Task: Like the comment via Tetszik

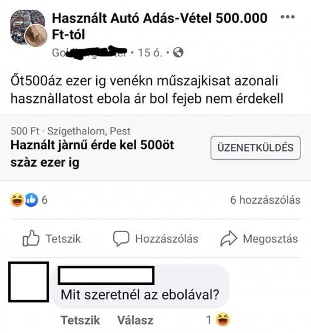Action: pos(80,320)
